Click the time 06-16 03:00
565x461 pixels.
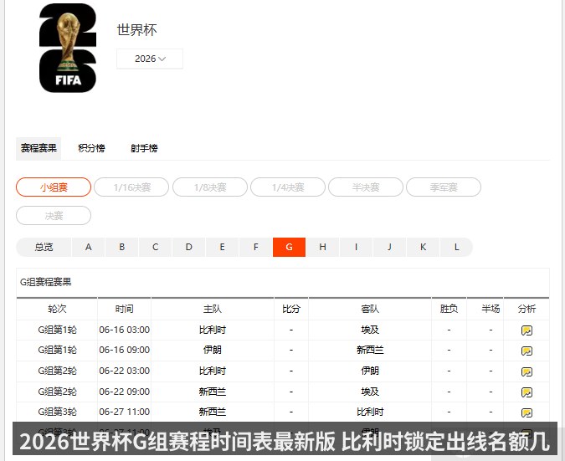tap(125, 330)
